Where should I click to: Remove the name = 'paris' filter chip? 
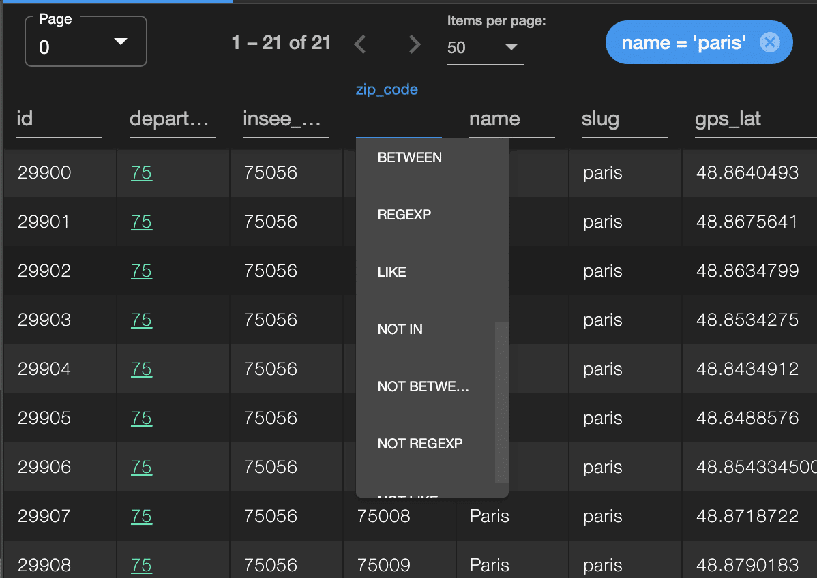point(769,43)
